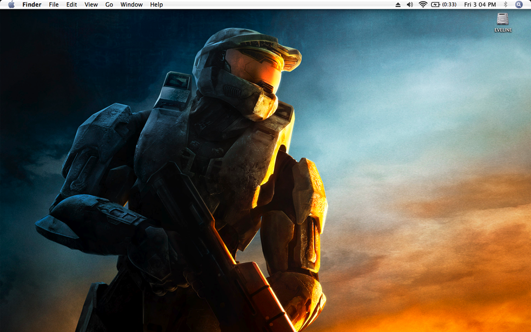Open the File menu
Screen dimensions: 531x332
pos(54,4)
